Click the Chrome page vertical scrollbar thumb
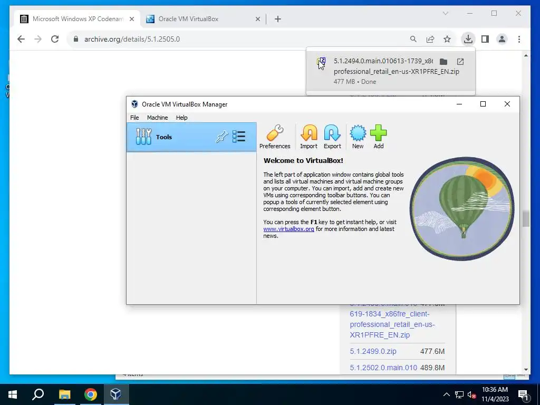Image resolution: width=540 pixels, height=405 pixels. click(526, 219)
